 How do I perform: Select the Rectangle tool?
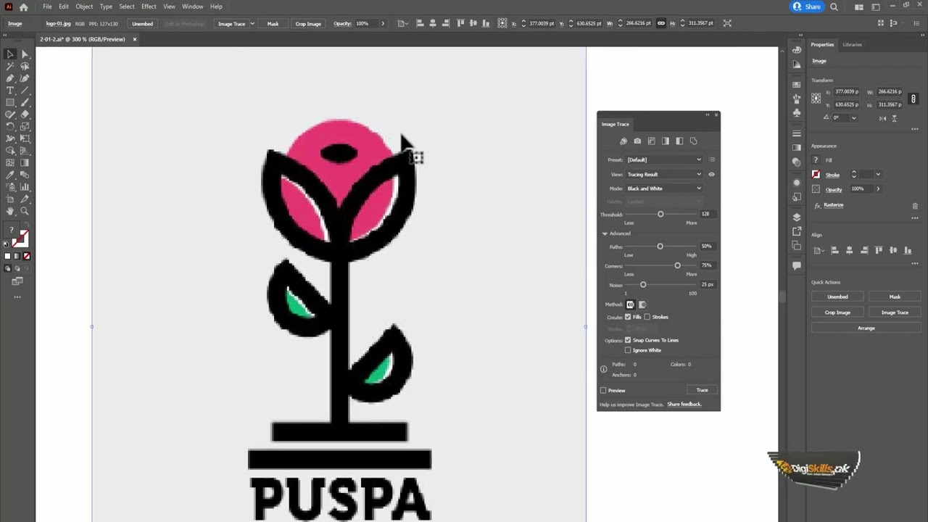tap(10, 102)
